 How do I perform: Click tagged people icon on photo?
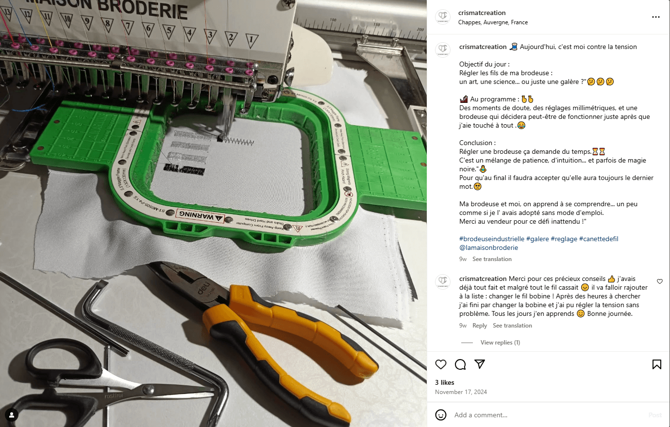coord(12,415)
